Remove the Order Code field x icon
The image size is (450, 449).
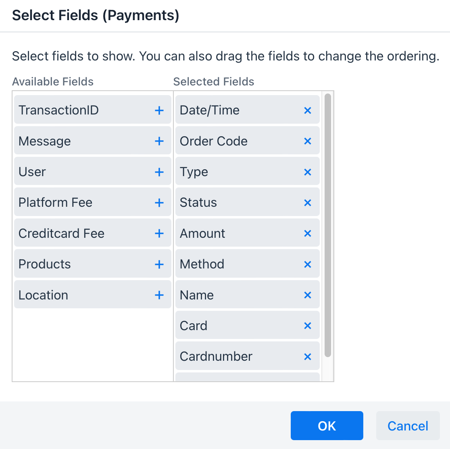point(308,141)
